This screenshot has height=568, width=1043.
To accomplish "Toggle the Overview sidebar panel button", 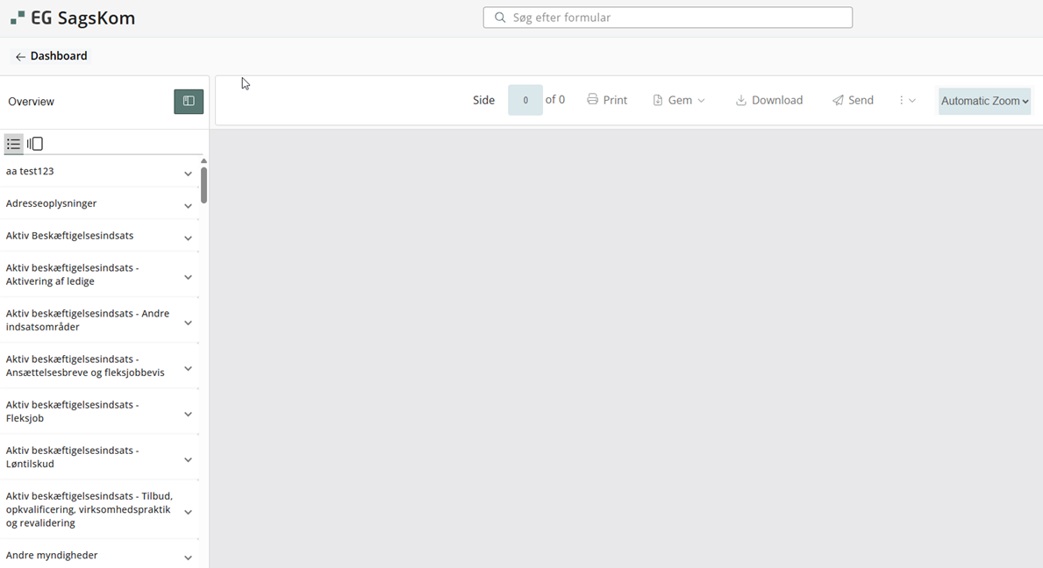I will 189,102.
